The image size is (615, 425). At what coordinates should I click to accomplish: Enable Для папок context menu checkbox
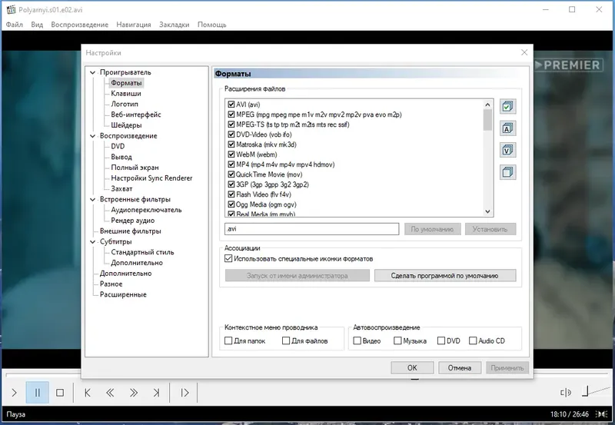tap(228, 340)
